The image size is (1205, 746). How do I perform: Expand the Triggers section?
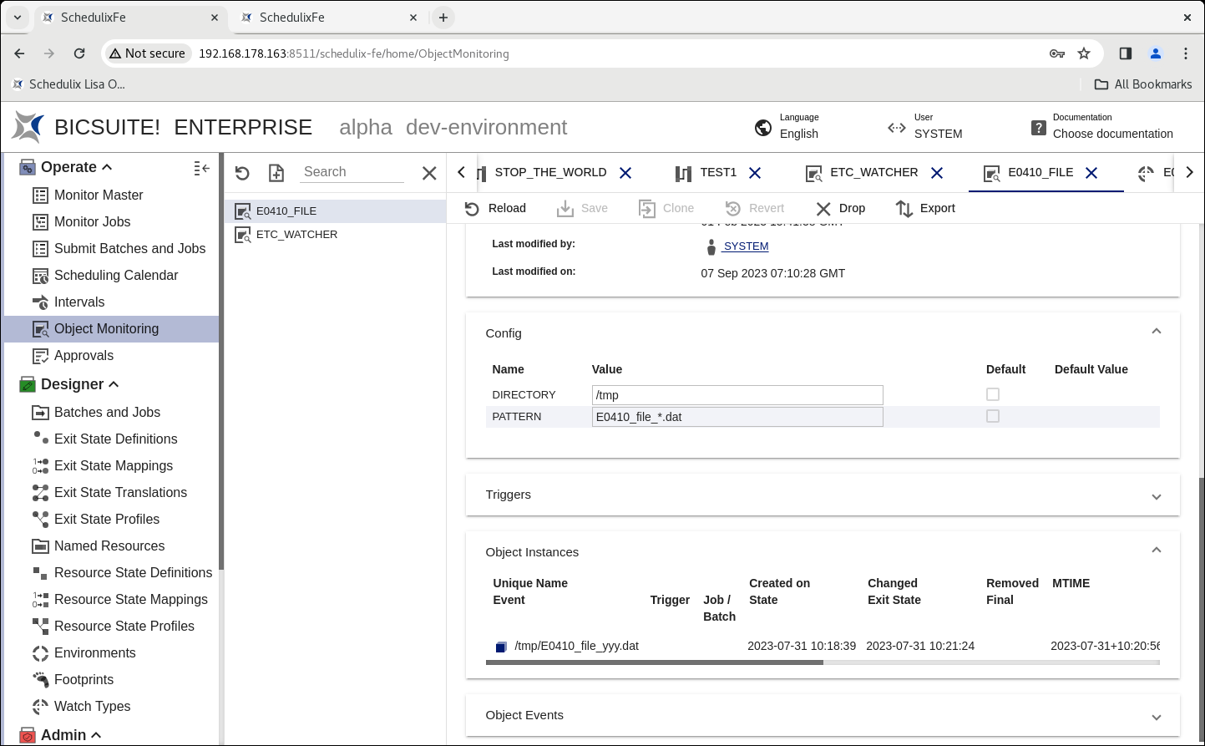tap(1157, 495)
